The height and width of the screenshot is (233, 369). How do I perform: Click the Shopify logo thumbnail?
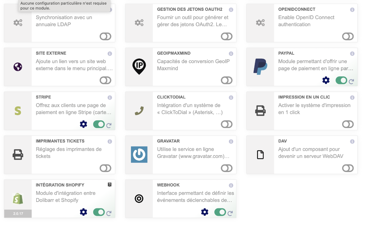[18, 199]
